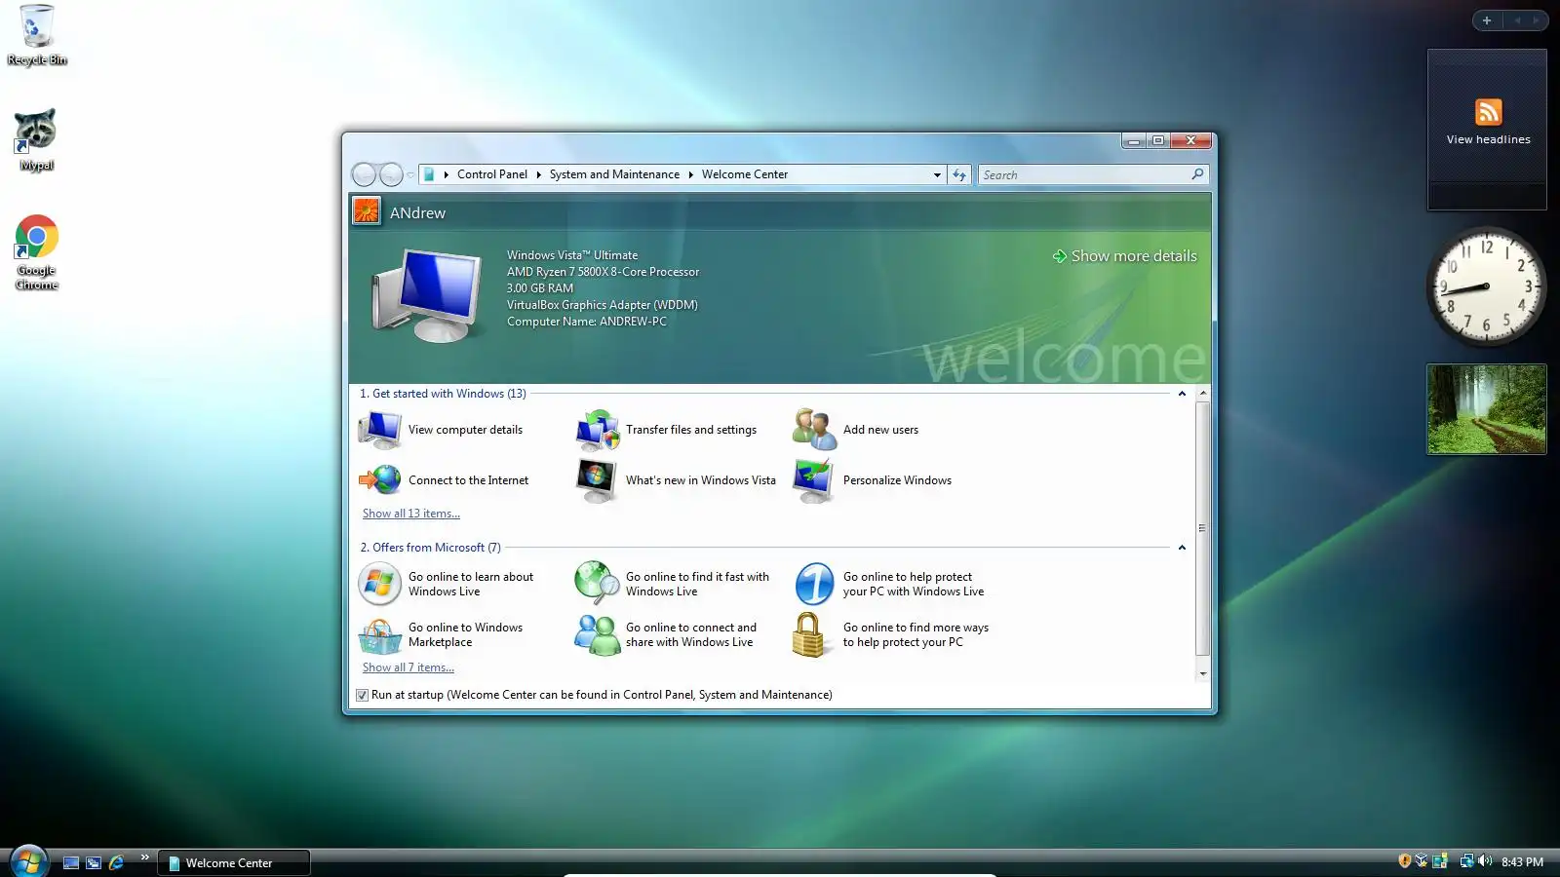Click the refresh button beside address bar
This screenshot has height=877, width=1560.
[x=959, y=174]
